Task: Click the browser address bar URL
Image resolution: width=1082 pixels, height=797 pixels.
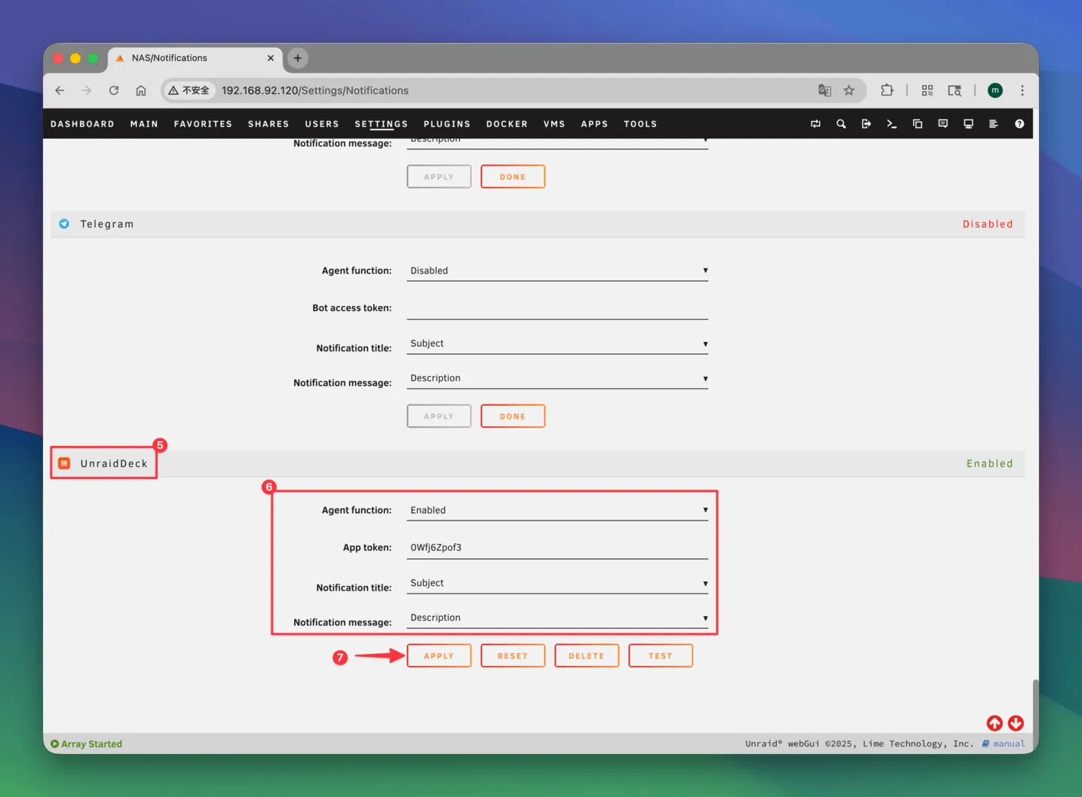Action: pyautogui.click(x=315, y=90)
